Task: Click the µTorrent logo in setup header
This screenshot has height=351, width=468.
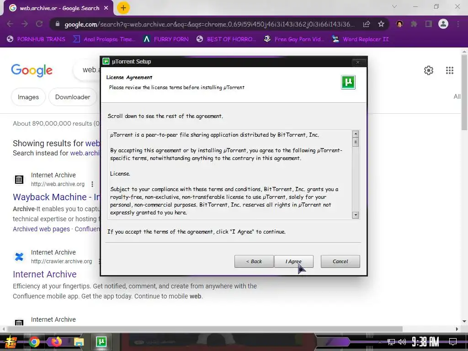Action: coord(348,82)
